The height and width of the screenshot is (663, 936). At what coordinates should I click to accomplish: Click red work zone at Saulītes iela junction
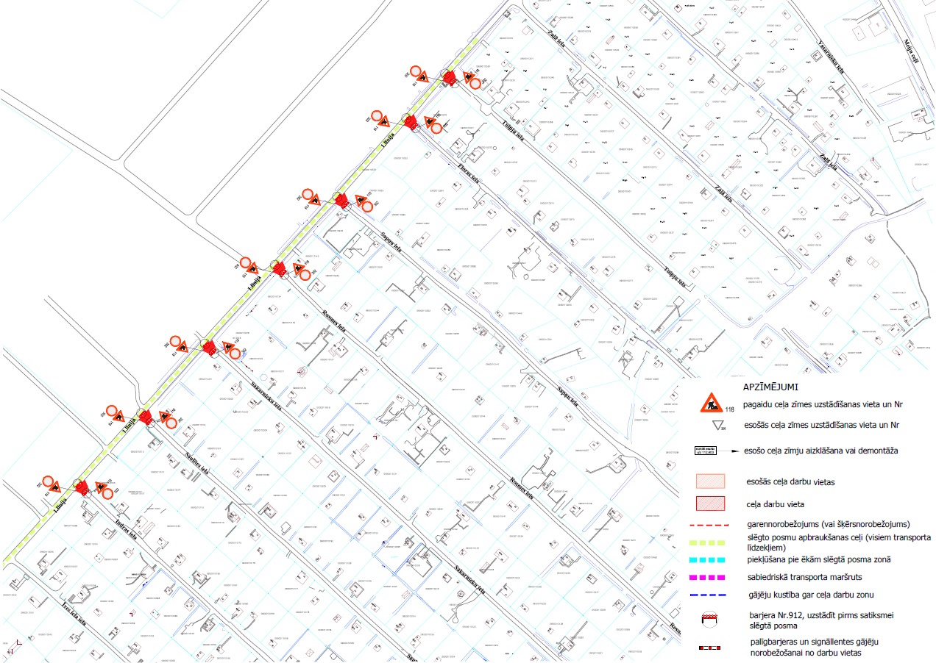pyautogui.click(x=146, y=417)
